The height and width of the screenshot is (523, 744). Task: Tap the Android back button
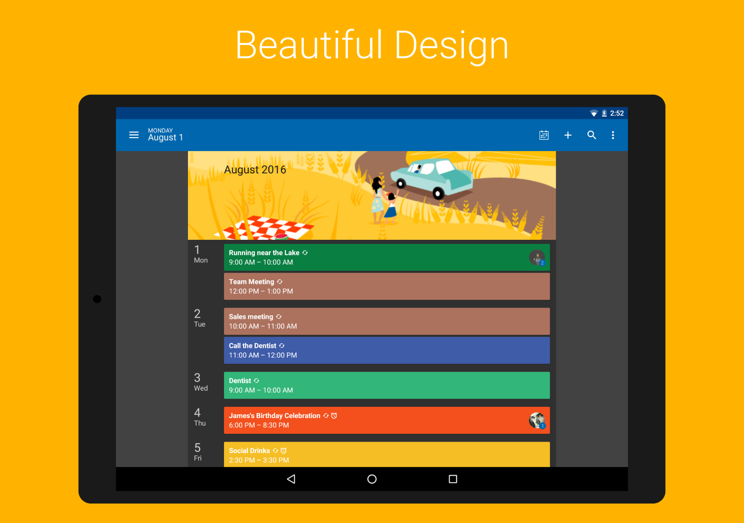tap(291, 479)
